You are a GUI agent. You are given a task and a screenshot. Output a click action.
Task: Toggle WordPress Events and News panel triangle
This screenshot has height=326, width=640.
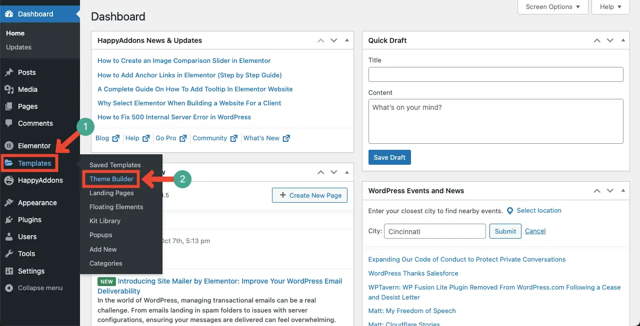[x=622, y=191]
